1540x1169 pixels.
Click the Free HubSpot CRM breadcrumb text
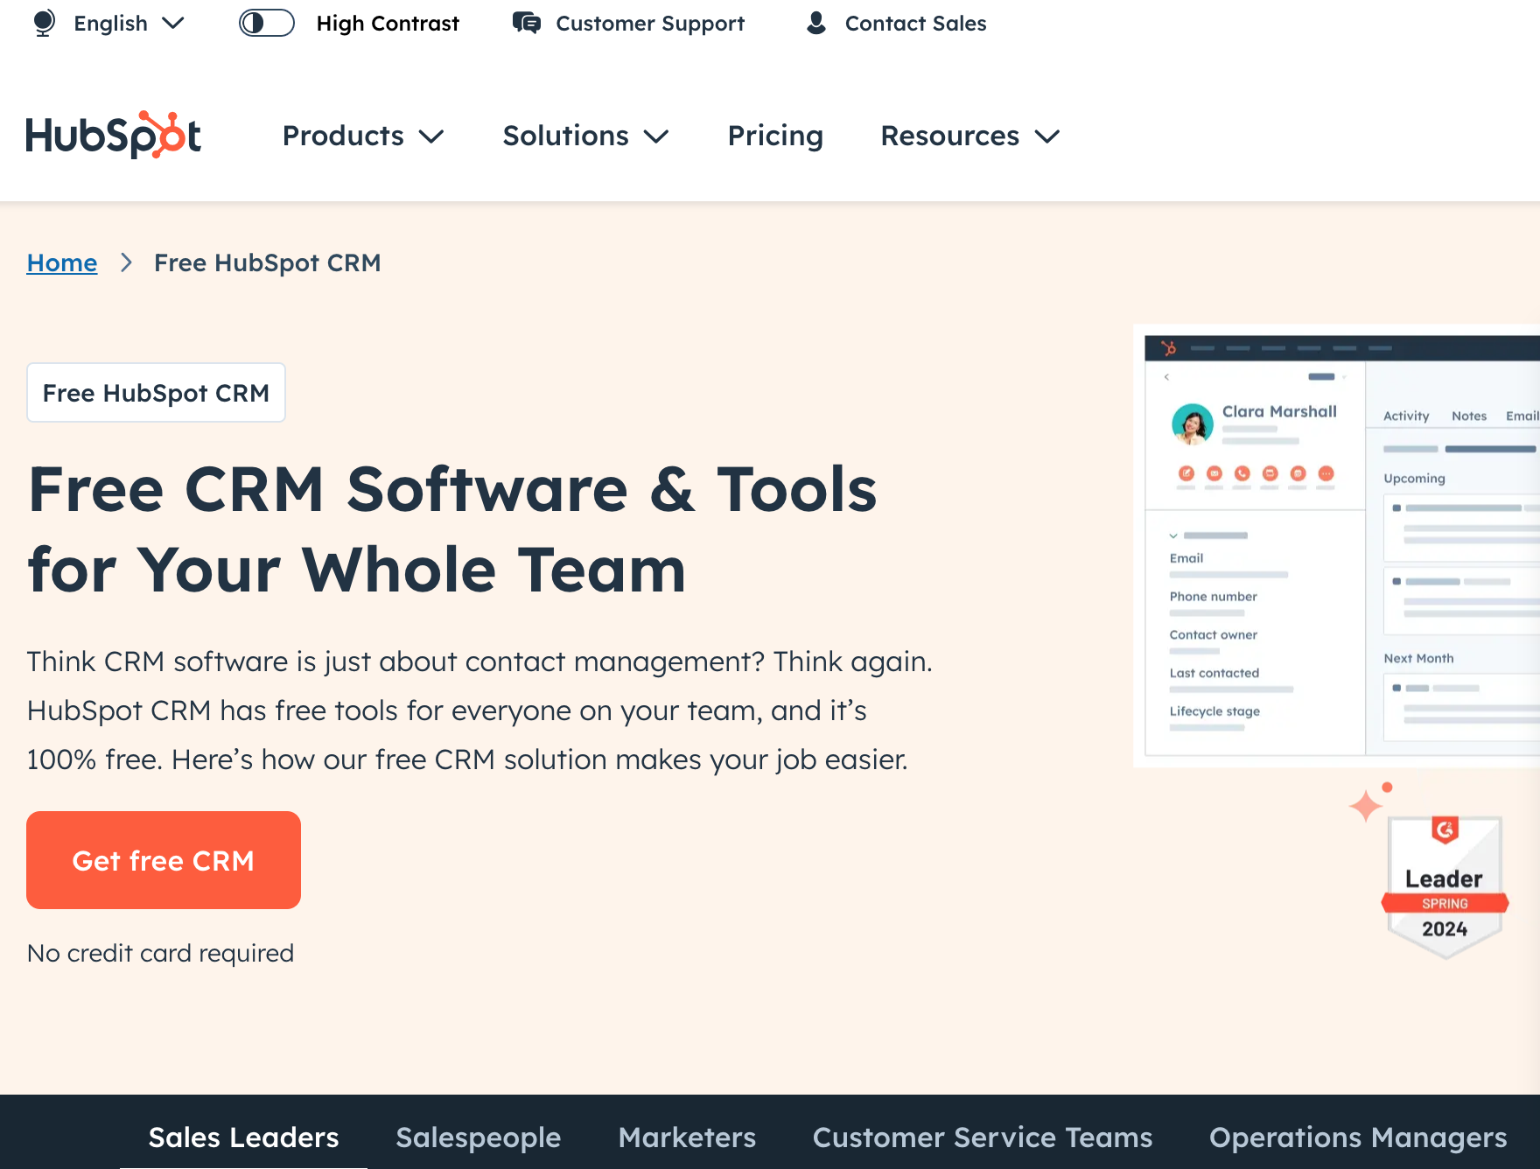coord(267,262)
